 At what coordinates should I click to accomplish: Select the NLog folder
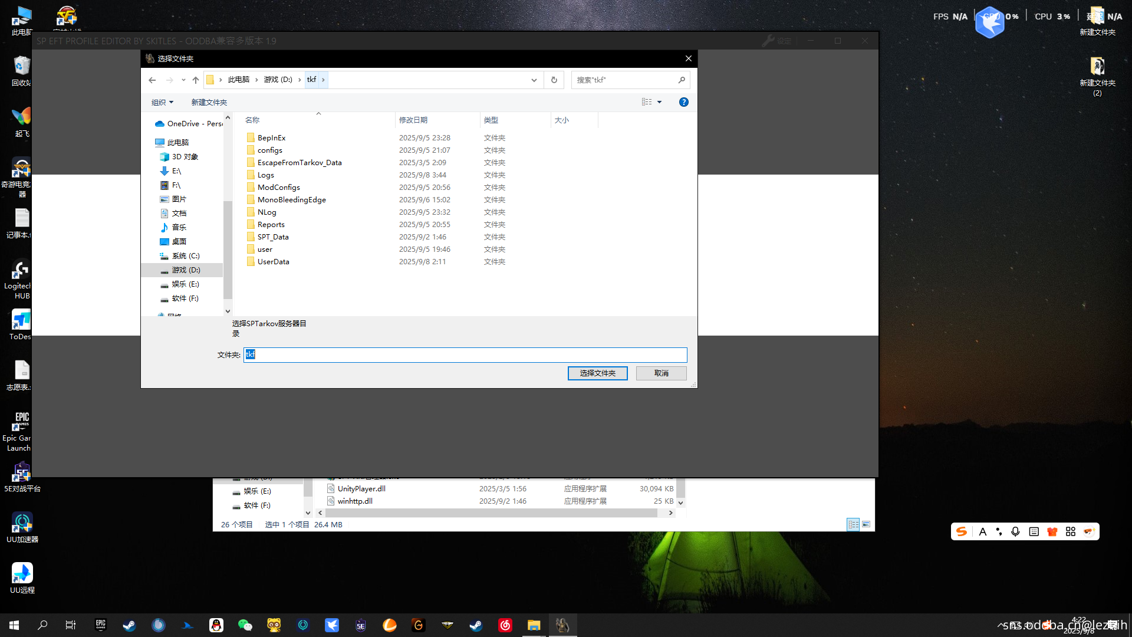click(x=266, y=212)
